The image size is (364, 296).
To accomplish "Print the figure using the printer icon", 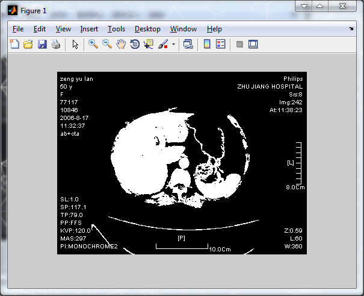I will 55,44.
